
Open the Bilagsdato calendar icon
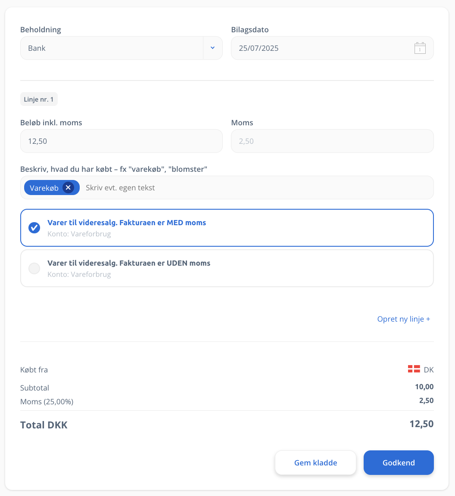pos(420,48)
